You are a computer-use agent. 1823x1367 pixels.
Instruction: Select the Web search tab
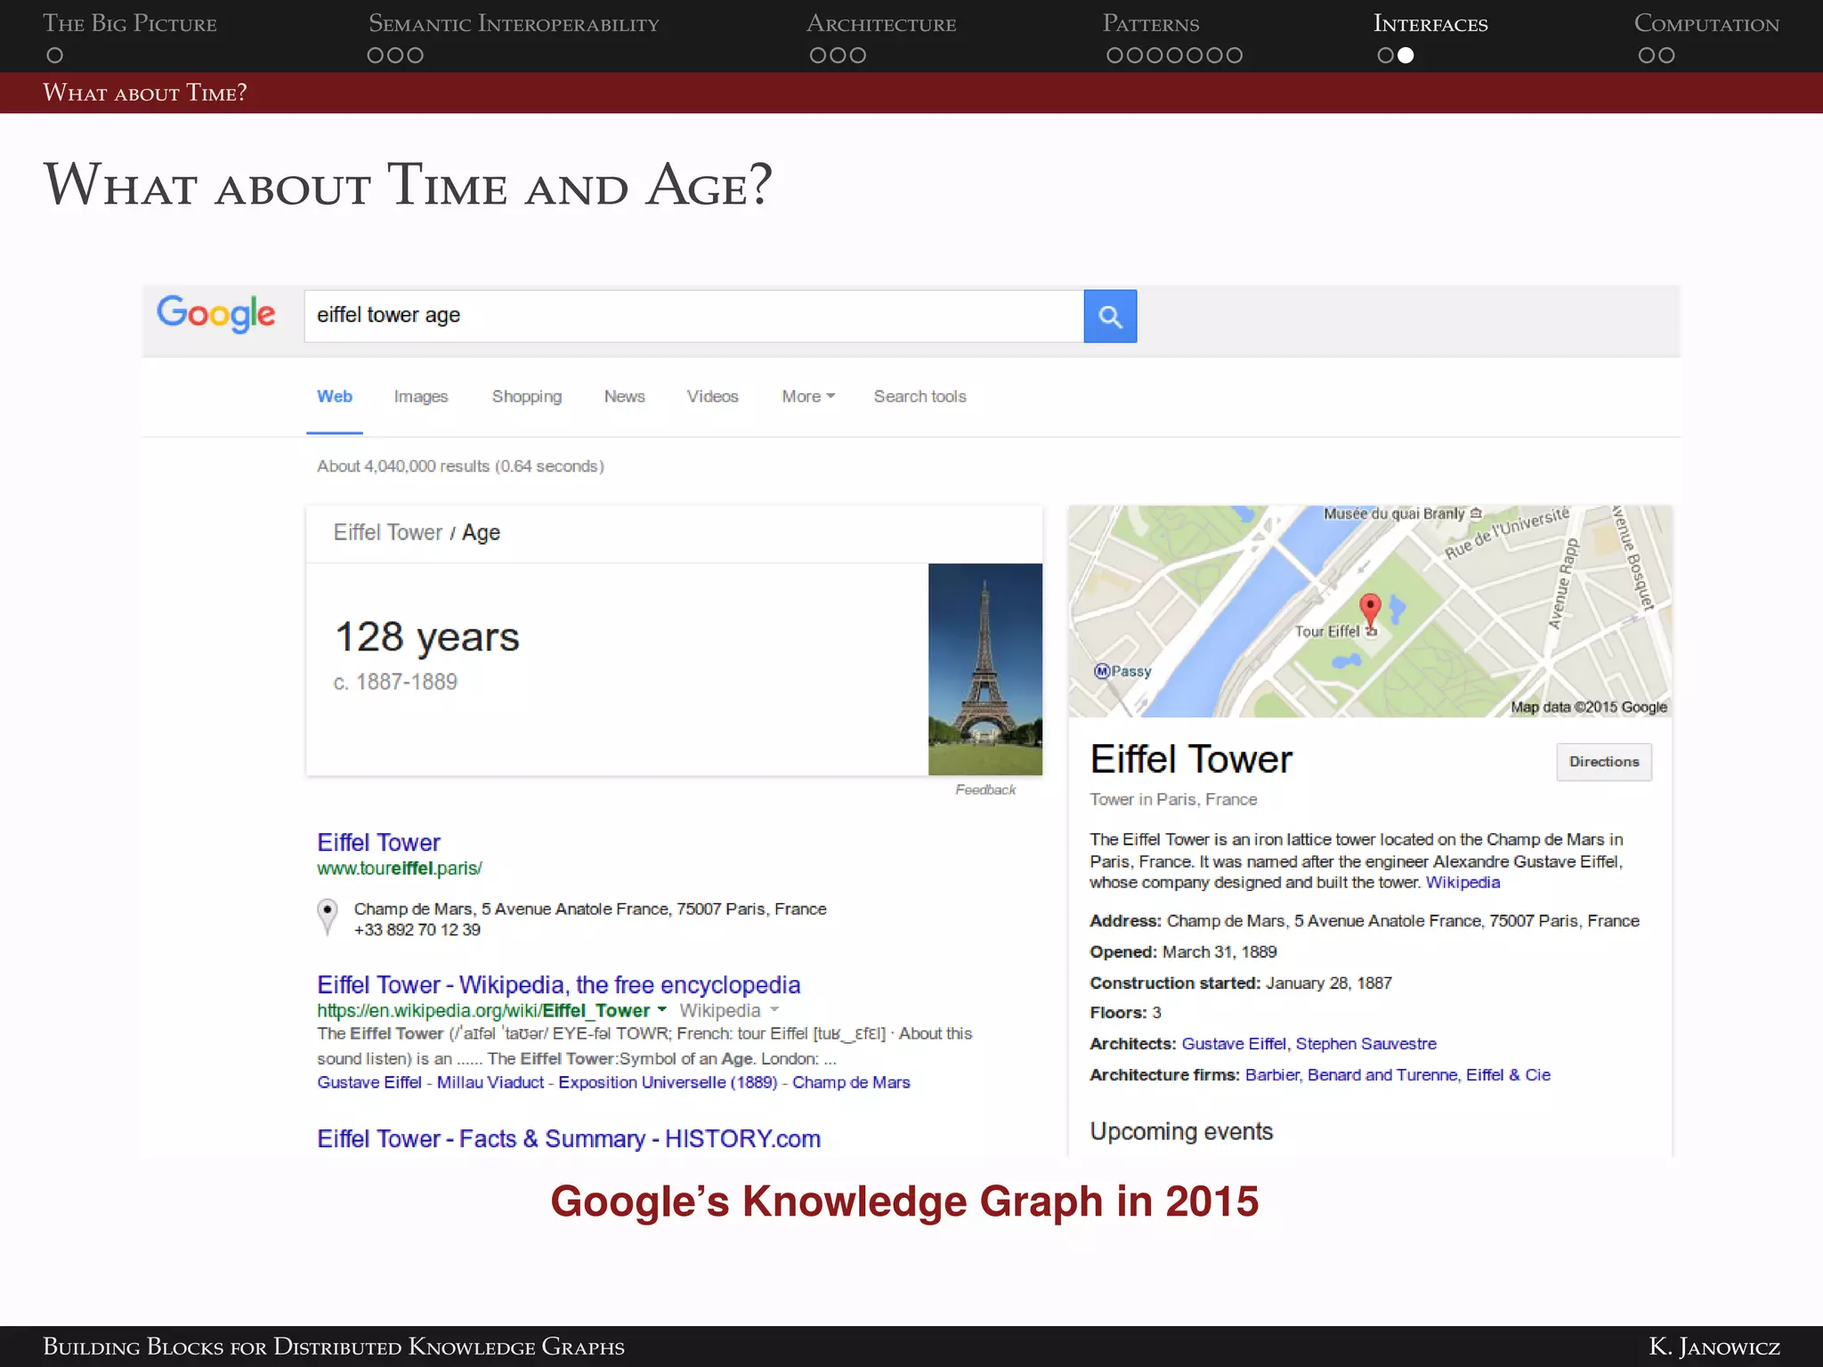coord(335,397)
